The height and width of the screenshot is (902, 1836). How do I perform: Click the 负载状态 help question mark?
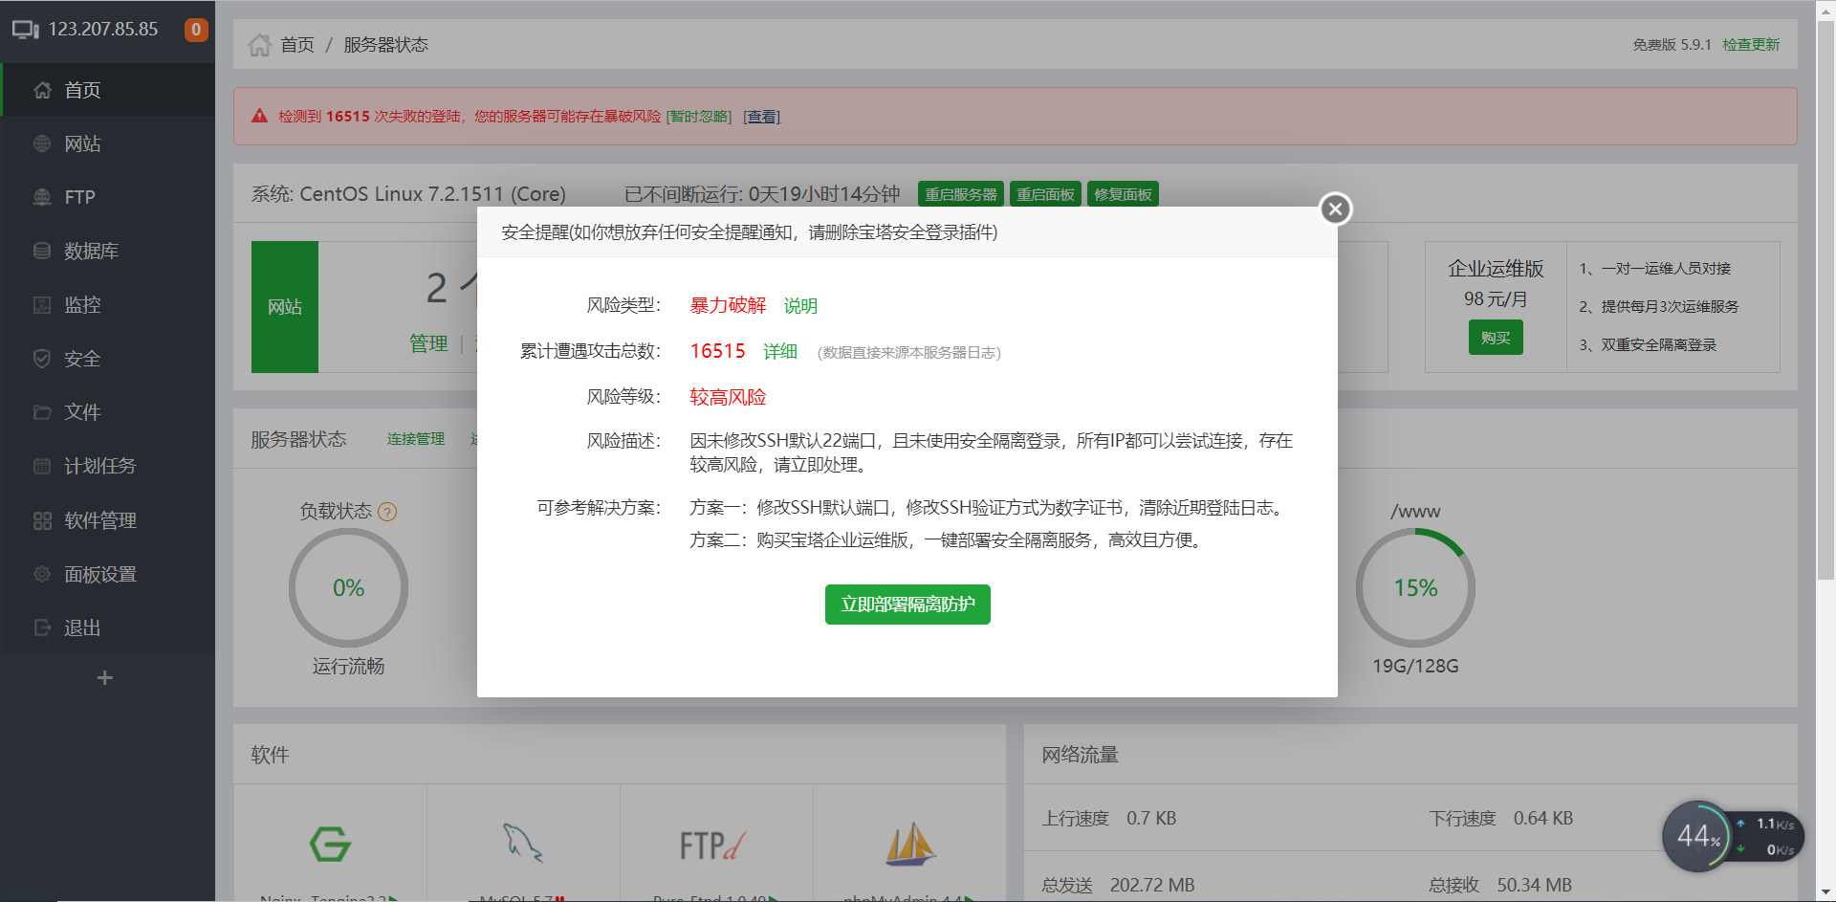coord(386,512)
